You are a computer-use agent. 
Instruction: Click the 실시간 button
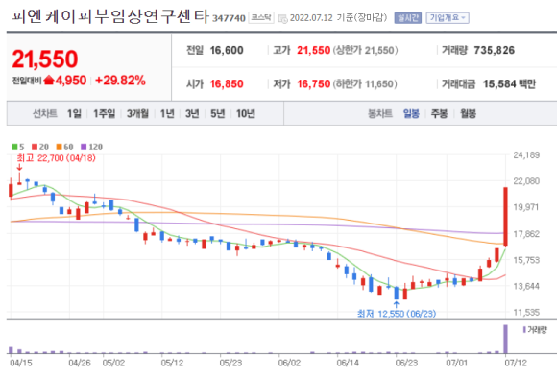click(x=408, y=18)
